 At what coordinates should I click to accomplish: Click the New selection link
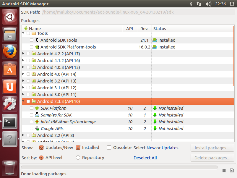pos(151,148)
